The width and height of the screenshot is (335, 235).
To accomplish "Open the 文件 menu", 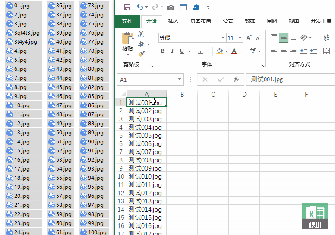I will [127, 21].
